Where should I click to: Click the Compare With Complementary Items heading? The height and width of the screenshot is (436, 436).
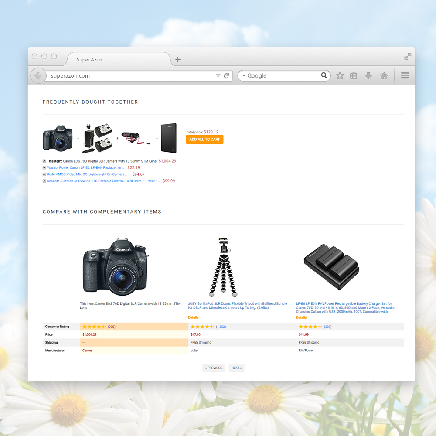click(x=102, y=211)
